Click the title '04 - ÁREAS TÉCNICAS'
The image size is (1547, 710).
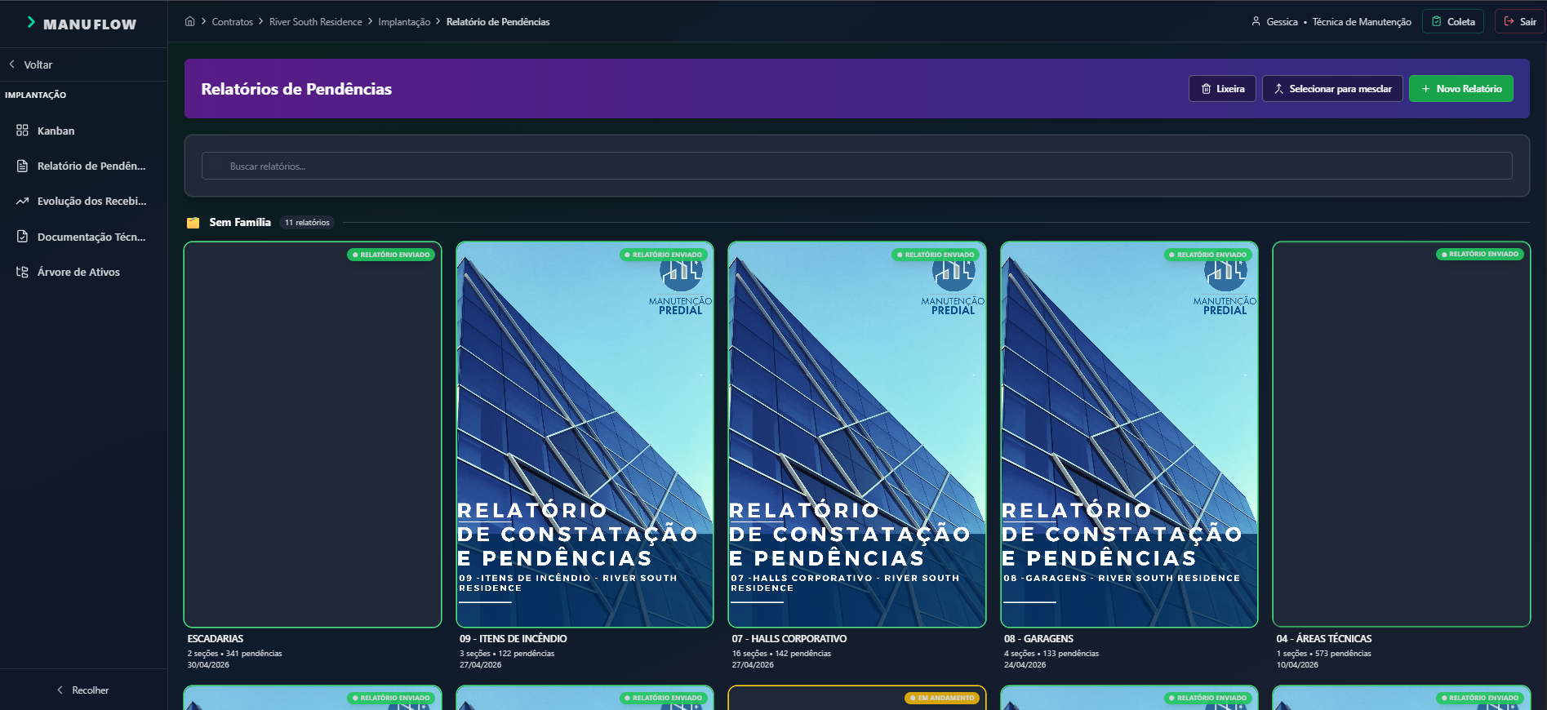(1324, 638)
